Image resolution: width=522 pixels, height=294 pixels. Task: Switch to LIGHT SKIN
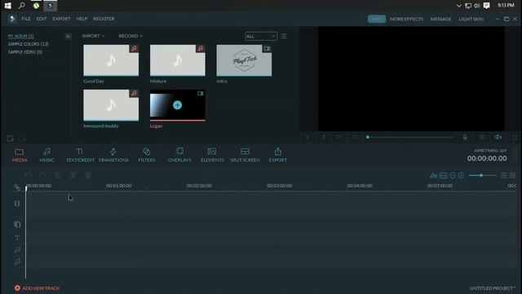click(471, 19)
